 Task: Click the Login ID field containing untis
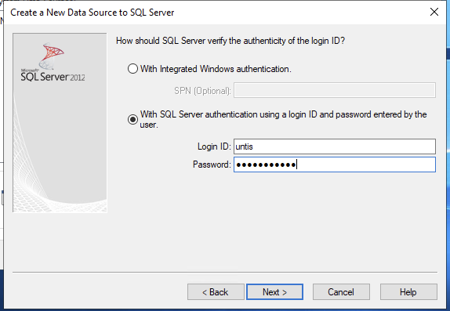[x=334, y=146]
